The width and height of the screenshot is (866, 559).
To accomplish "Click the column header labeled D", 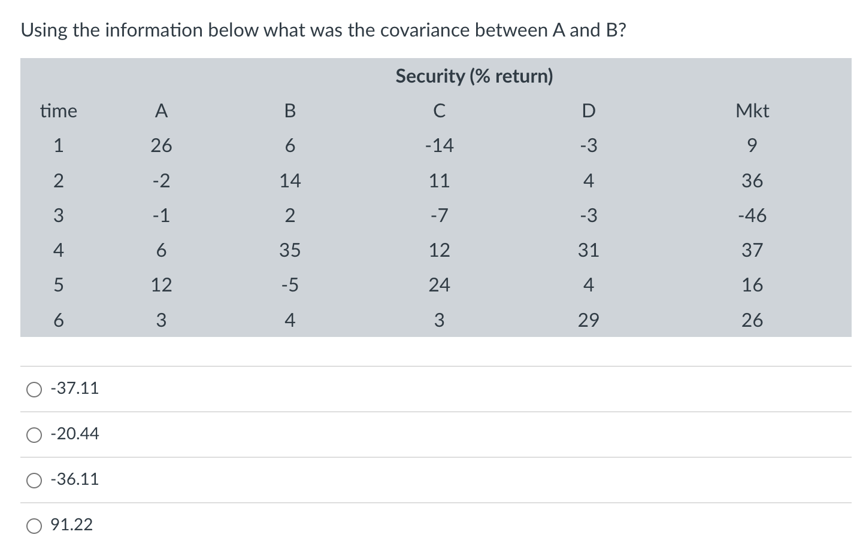I will coord(589,111).
